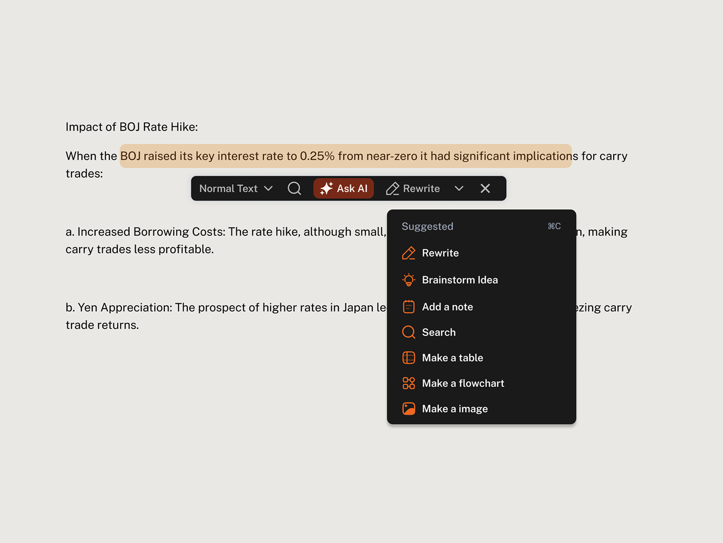
Task: Click the Make a table grid icon
Action: tap(409, 358)
